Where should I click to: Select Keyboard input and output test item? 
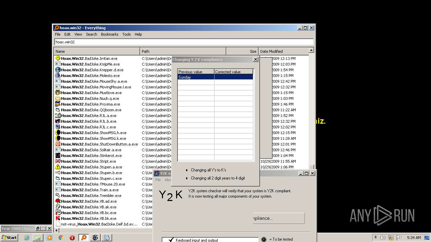click(x=197, y=240)
